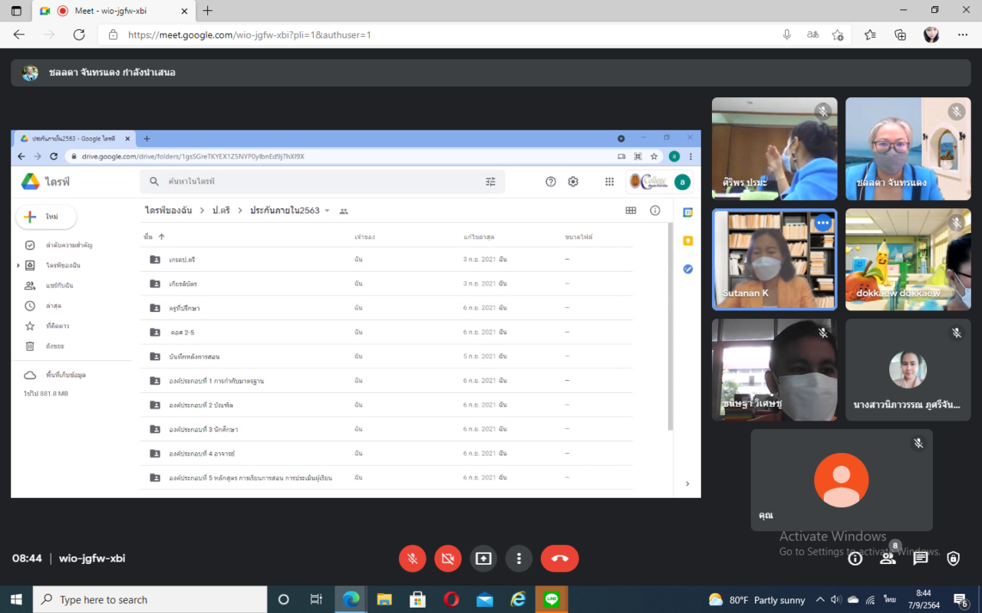Open Meet's three-dot more options menu
This screenshot has height=613, width=982.
(x=519, y=559)
